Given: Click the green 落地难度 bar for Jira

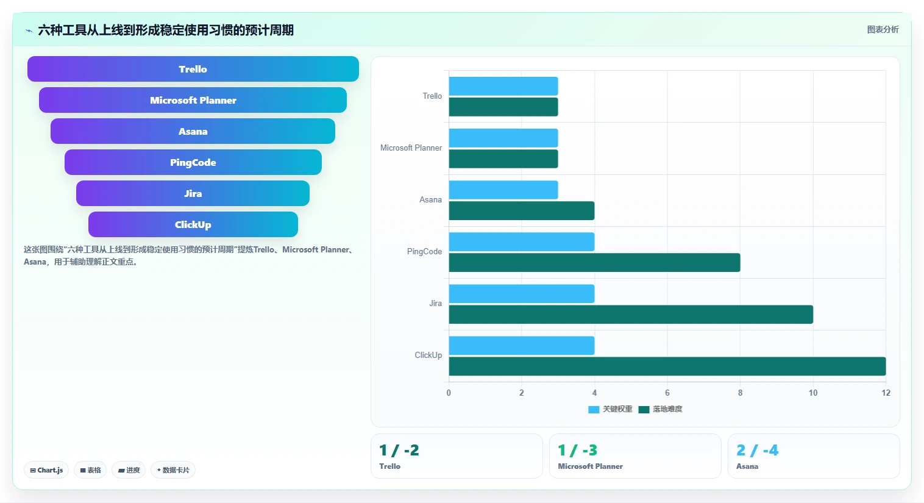Looking at the screenshot, I should [x=631, y=314].
